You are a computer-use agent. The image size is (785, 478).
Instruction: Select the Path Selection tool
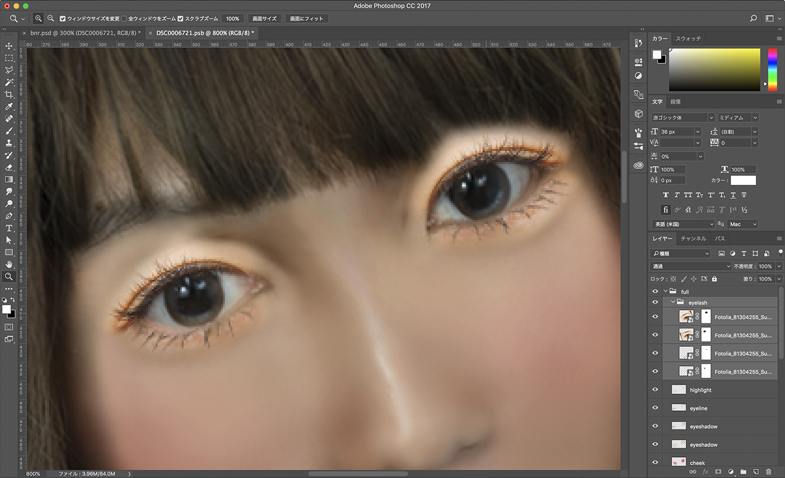click(9, 240)
